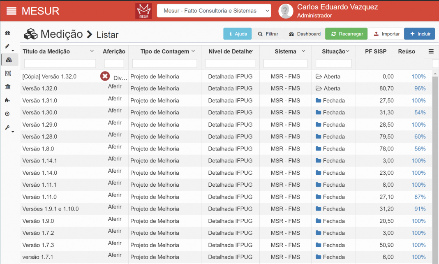
Task: Click Aferir for Versão 1.30.0
Action: 115,111
